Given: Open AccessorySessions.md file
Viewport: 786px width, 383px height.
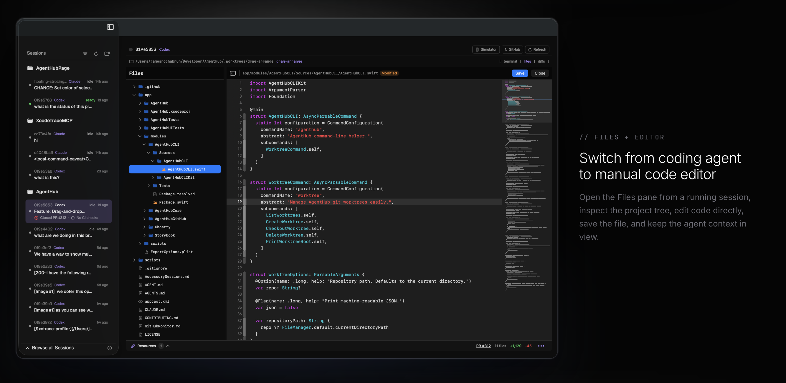Looking at the screenshot, I should tap(175, 277).
